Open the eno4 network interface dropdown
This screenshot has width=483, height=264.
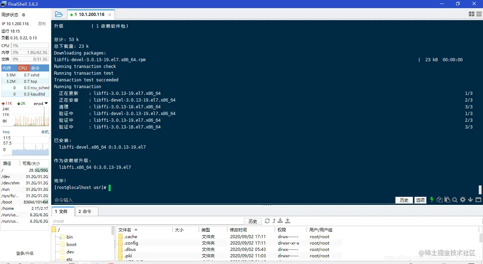pyautogui.click(x=41, y=104)
